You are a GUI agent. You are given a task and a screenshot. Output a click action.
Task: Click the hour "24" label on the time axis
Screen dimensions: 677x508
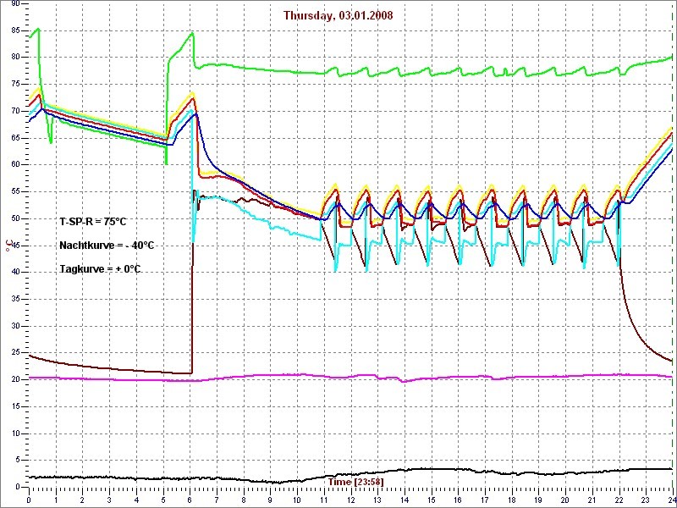[x=672, y=500]
